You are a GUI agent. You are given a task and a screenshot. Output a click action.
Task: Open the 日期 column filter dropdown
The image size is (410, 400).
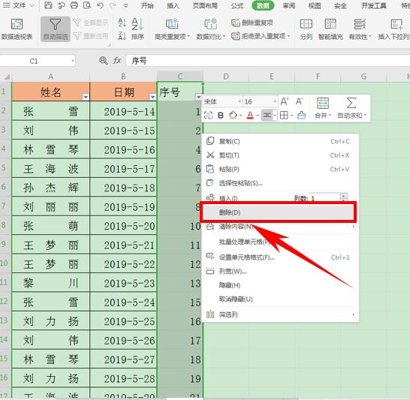(x=152, y=98)
